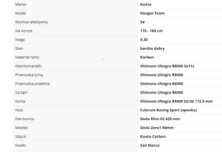Select the Deda Zero1 90mm stem value

tap(157, 128)
